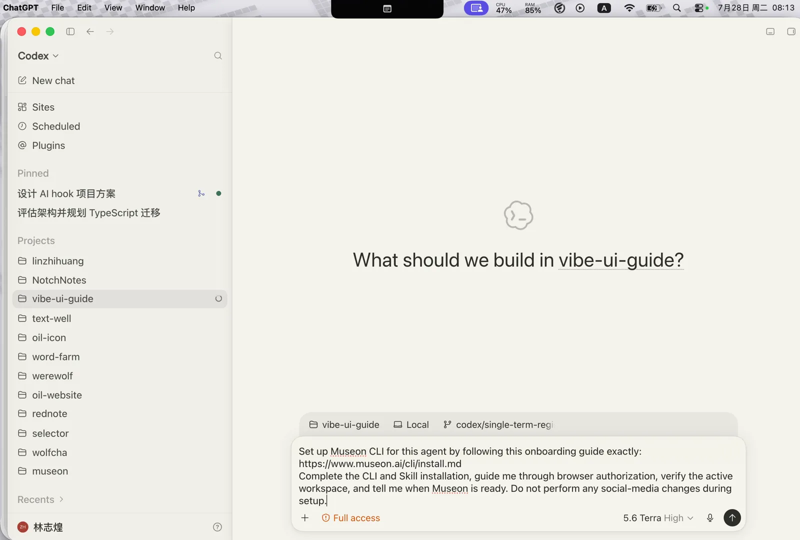Go back with the left arrow
Image resolution: width=800 pixels, height=540 pixels.
(x=90, y=31)
